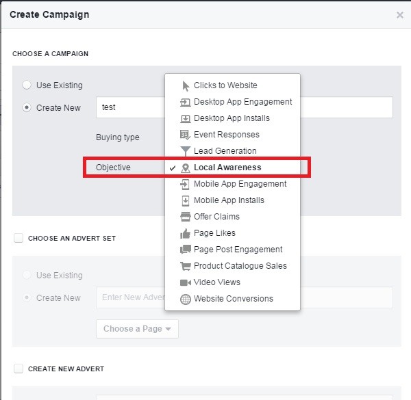The height and width of the screenshot is (400, 411).
Task: Choose Mobile App Installs from the list
Action: [x=229, y=200]
